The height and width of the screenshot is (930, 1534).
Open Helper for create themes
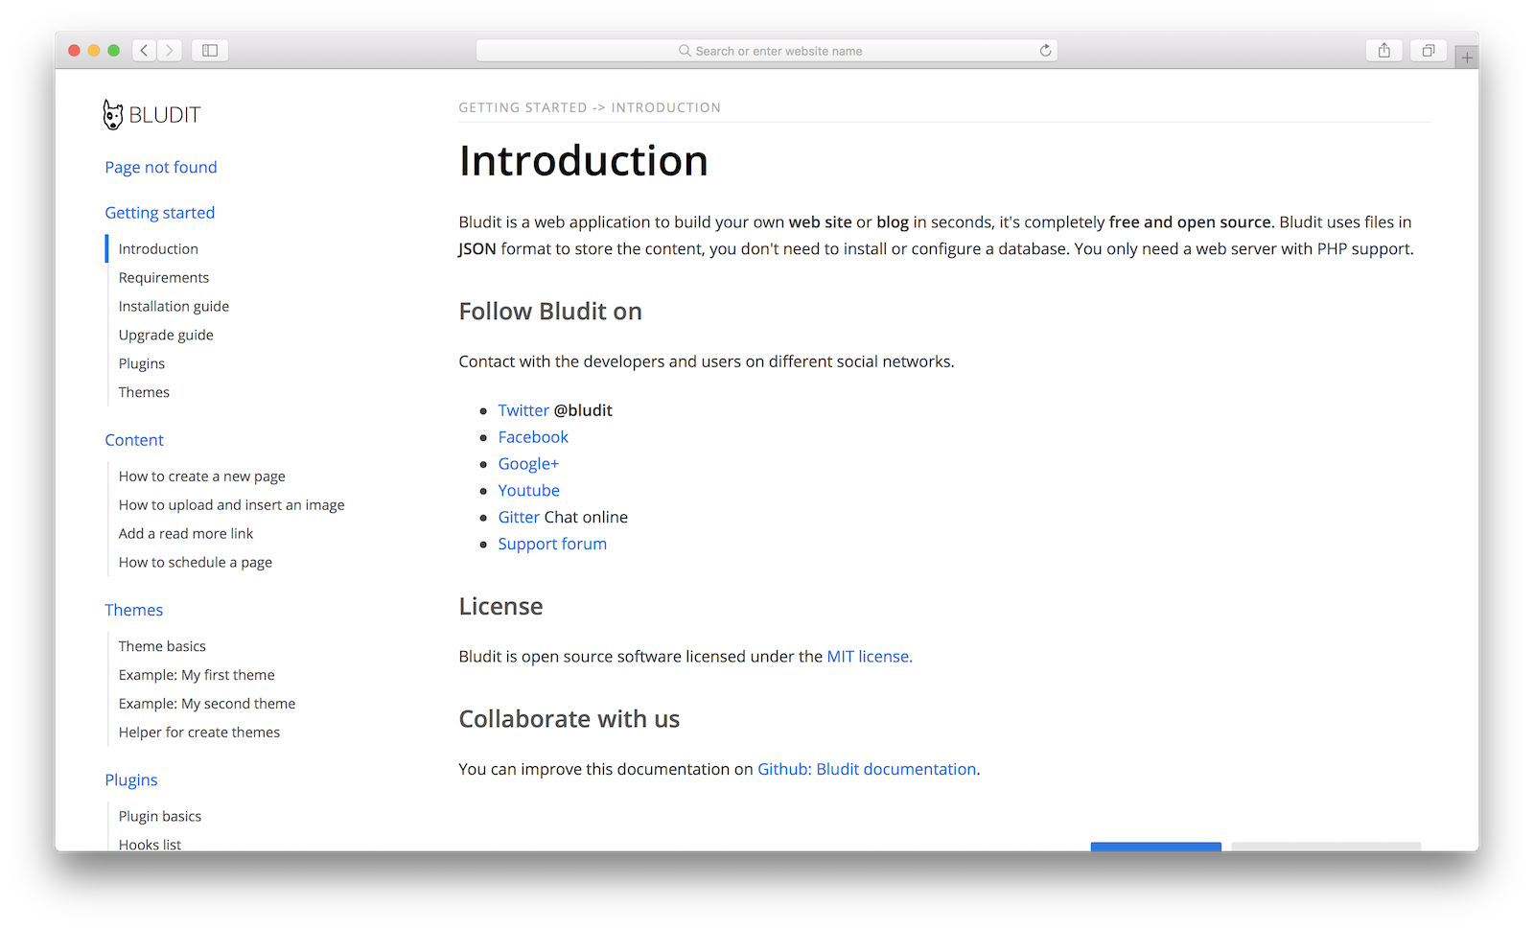coord(199,732)
